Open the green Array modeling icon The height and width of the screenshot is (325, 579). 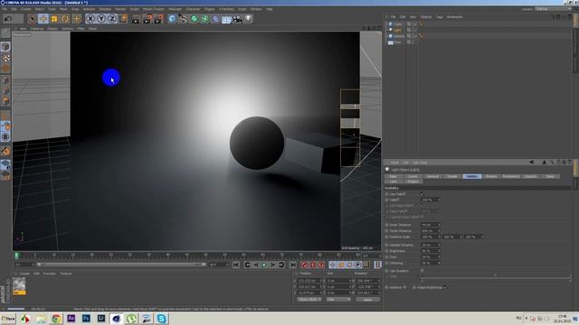tap(204, 19)
